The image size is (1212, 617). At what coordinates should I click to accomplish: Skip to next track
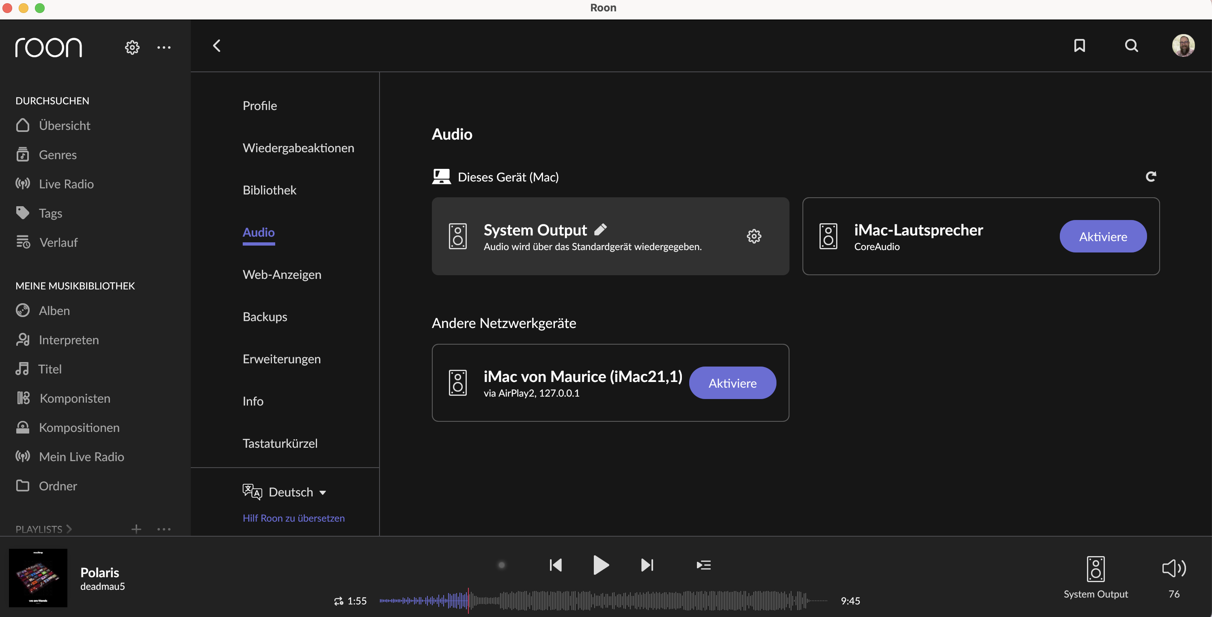click(647, 565)
